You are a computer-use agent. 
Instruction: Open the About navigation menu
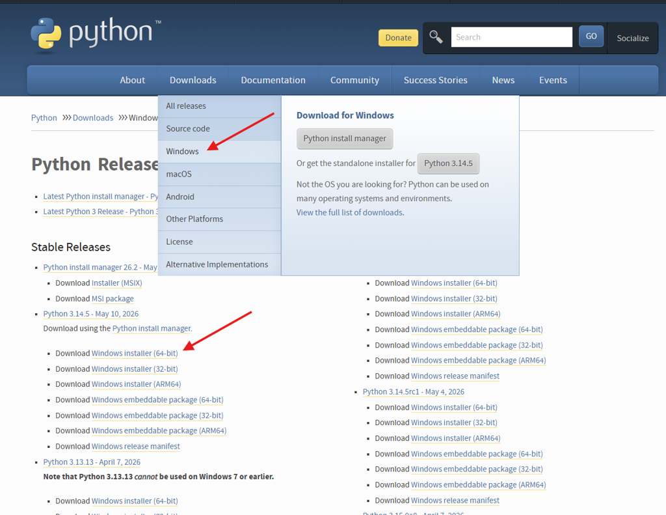(132, 80)
